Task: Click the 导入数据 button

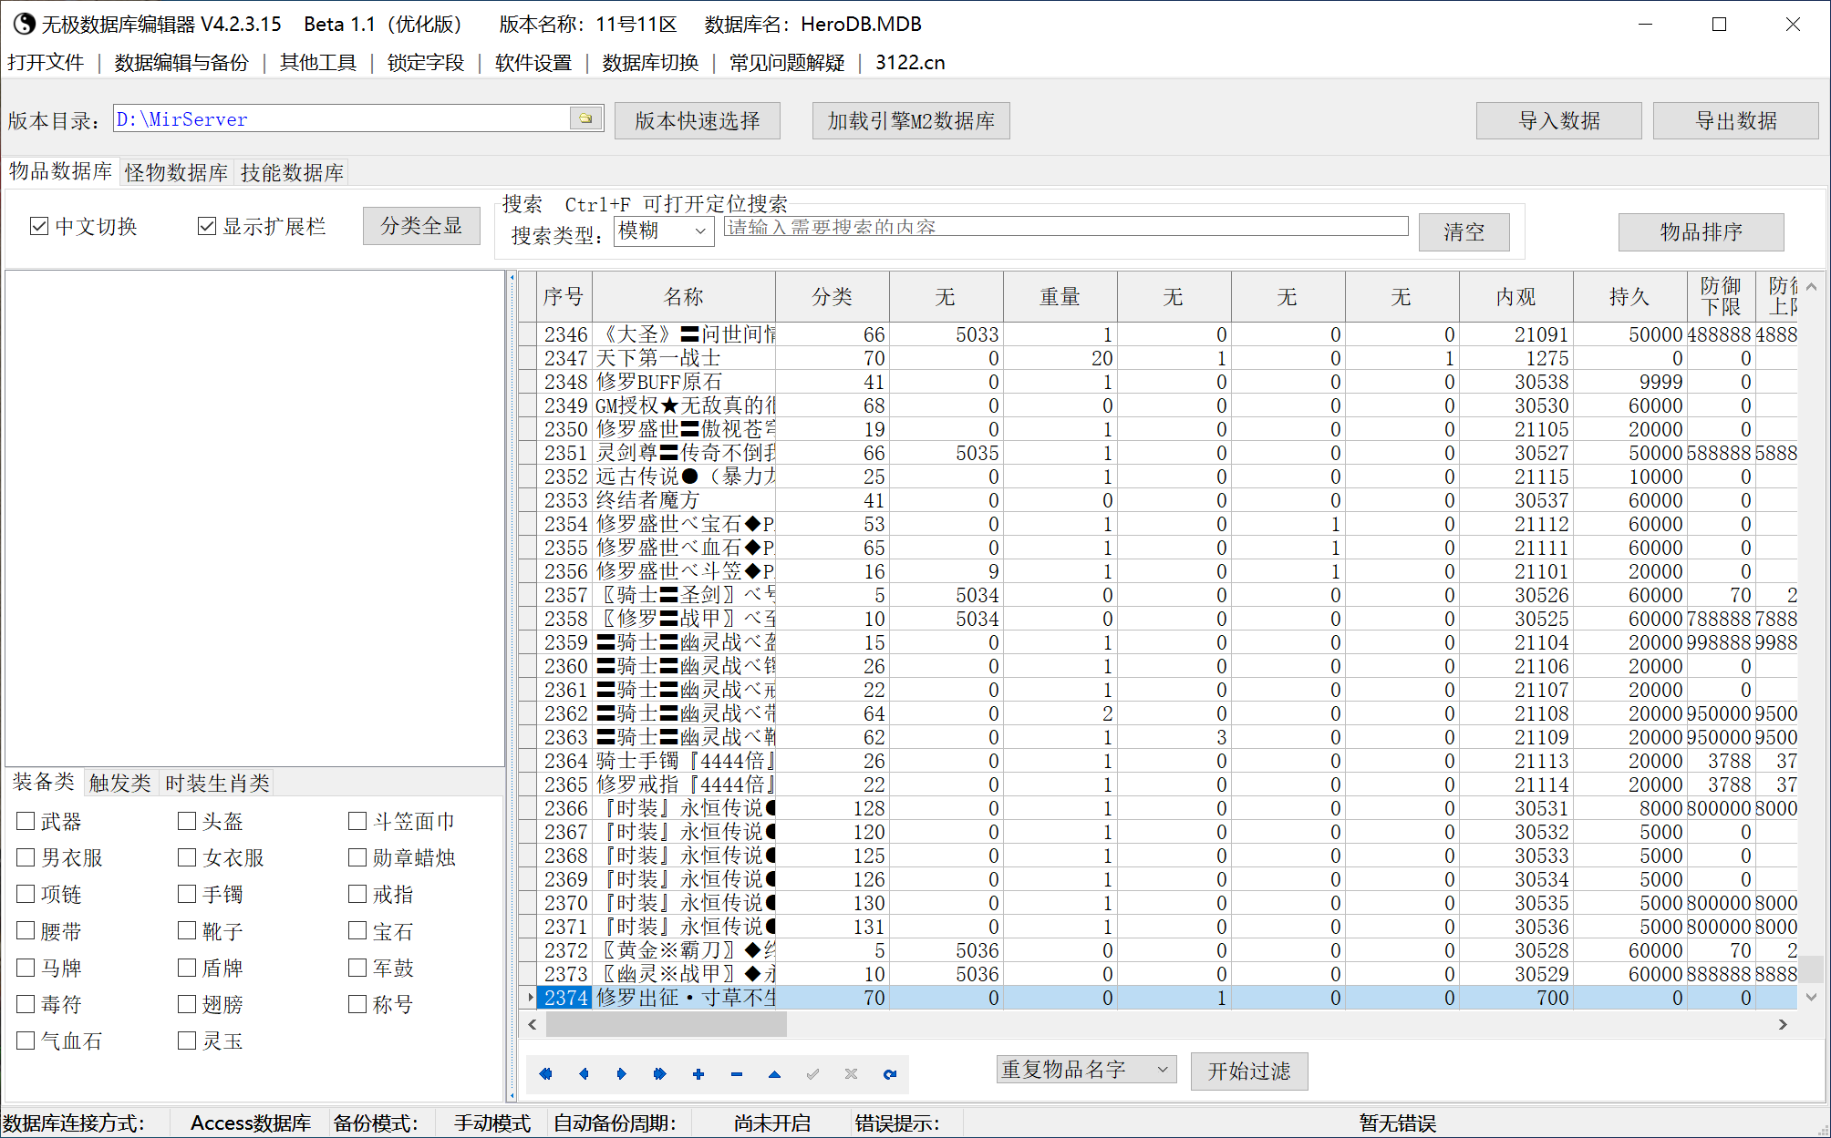Action: pyautogui.click(x=1559, y=120)
